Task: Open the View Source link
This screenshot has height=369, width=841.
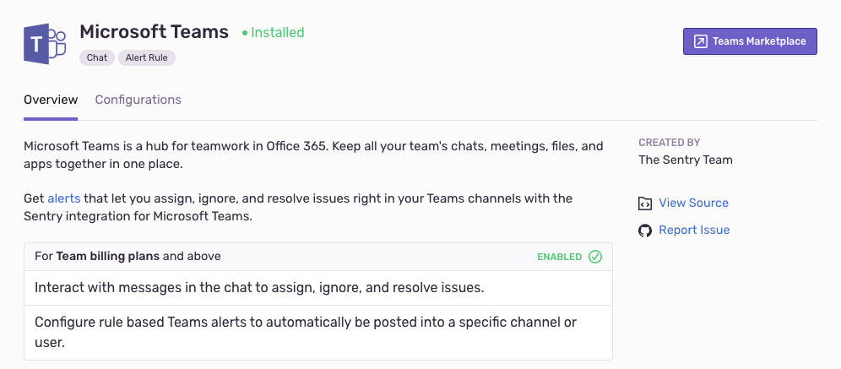Action: [x=693, y=203]
